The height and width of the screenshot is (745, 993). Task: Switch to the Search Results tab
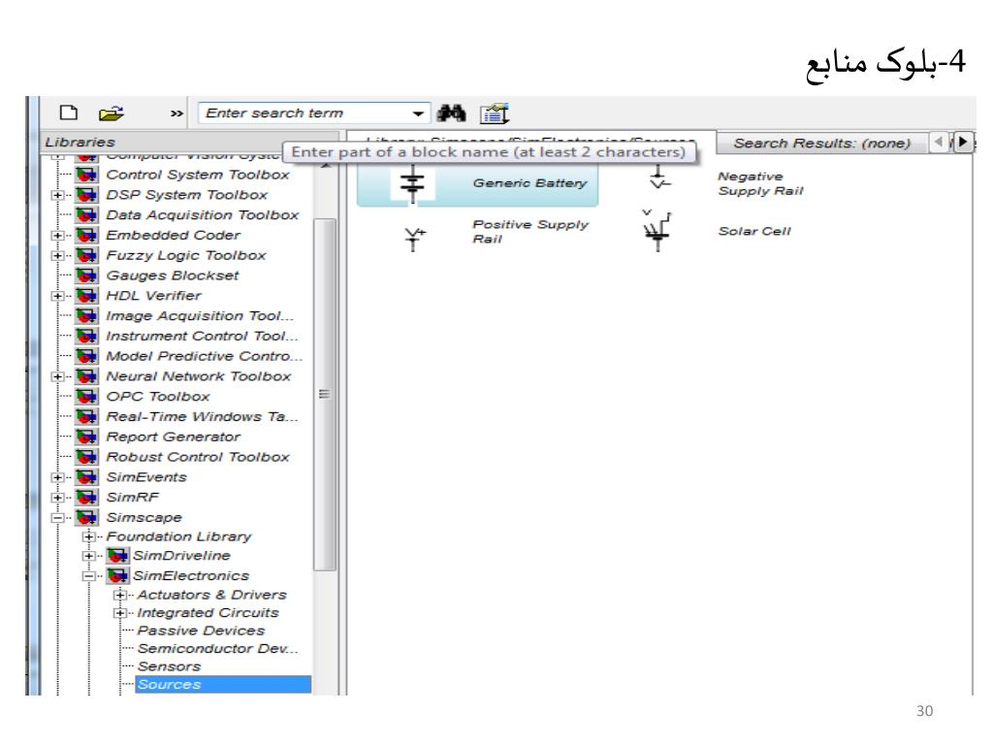pos(821,144)
